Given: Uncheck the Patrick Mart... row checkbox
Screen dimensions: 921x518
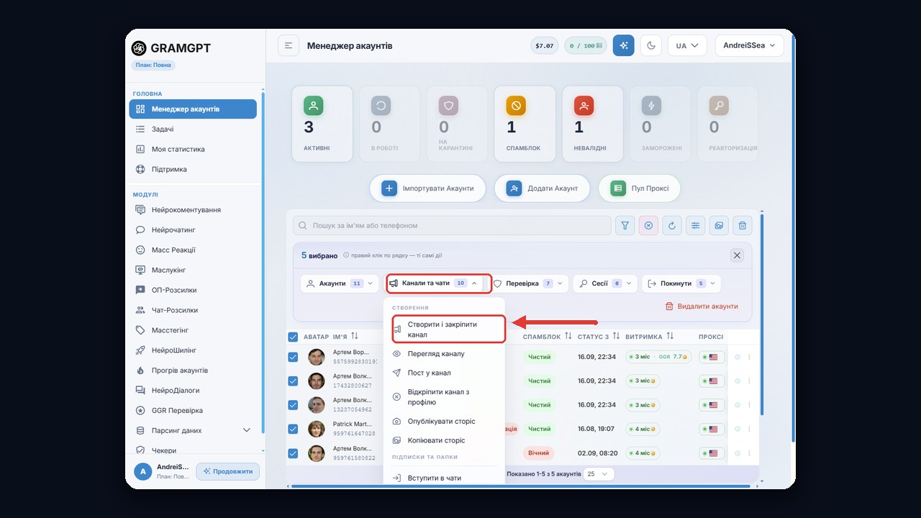Looking at the screenshot, I should click(293, 429).
